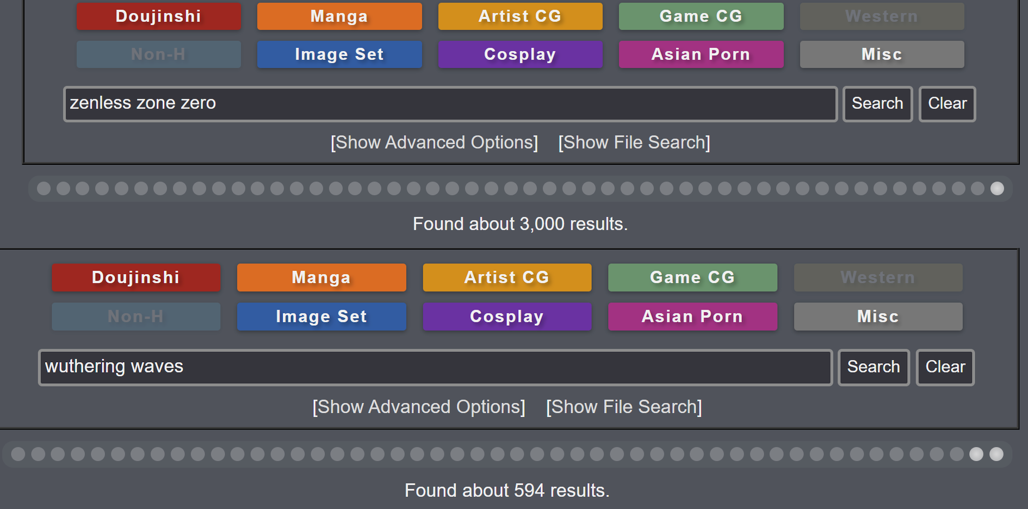Toggle Manga category in zenless zone zero panel
This screenshot has height=509, width=1028.
tap(339, 16)
